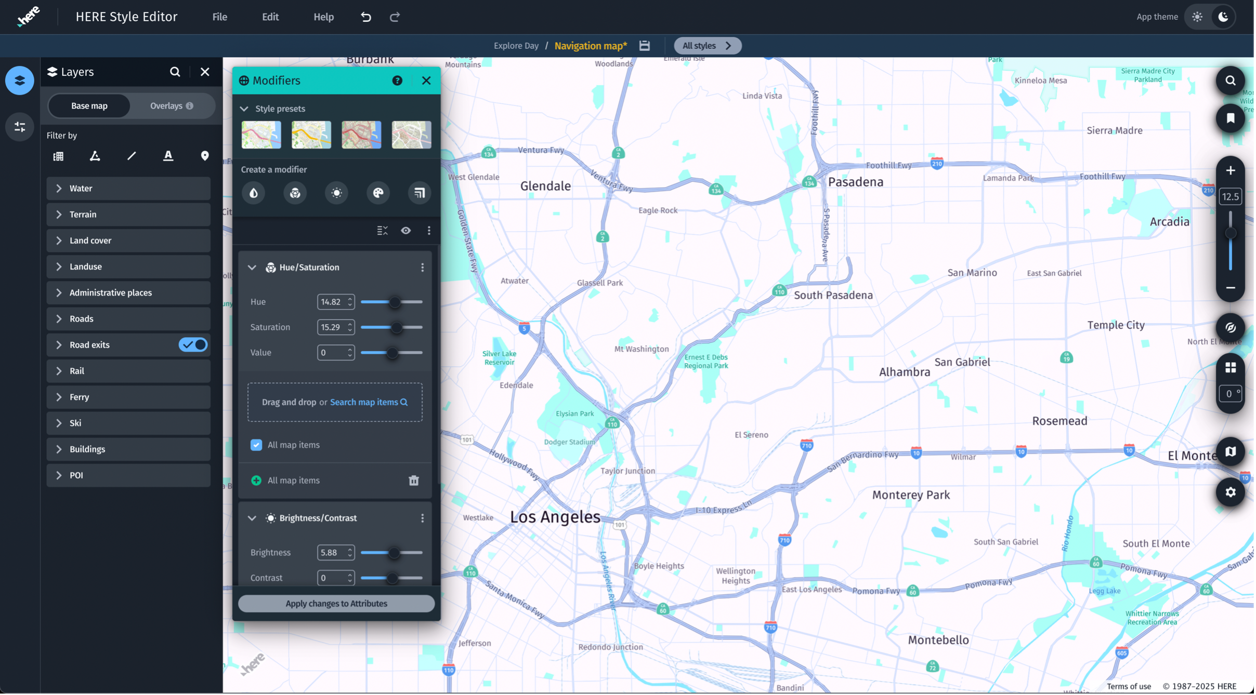Toggle the Road exits switch
This screenshot has height=695, width=1256.
tap(193, 345)
